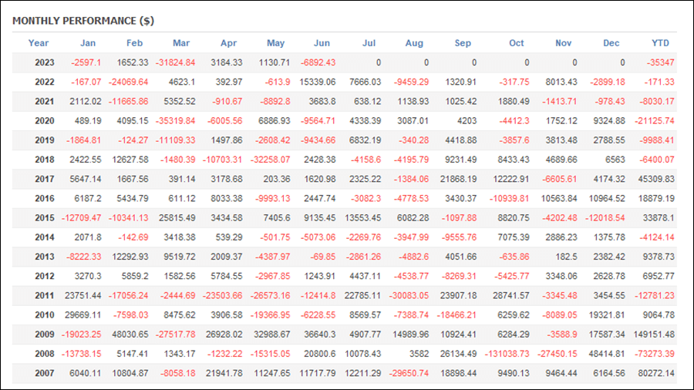Select 2008 October value -131038.73
The image size is (694, 390).
point(507,354)
